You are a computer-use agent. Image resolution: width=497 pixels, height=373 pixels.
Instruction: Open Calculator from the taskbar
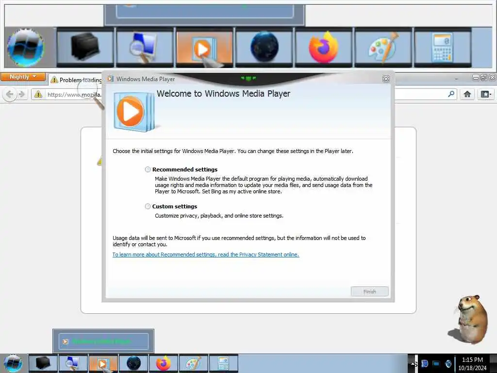pos(223,363)
